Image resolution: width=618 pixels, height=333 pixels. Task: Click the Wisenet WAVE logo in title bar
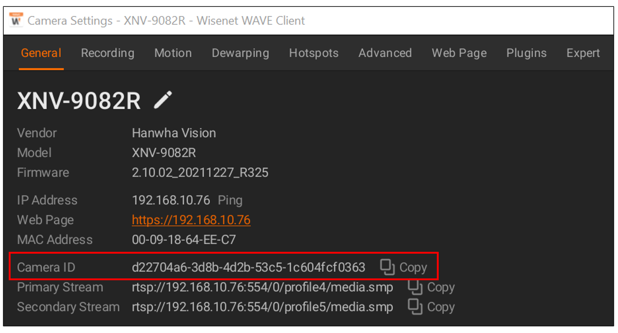click(16, 20)
